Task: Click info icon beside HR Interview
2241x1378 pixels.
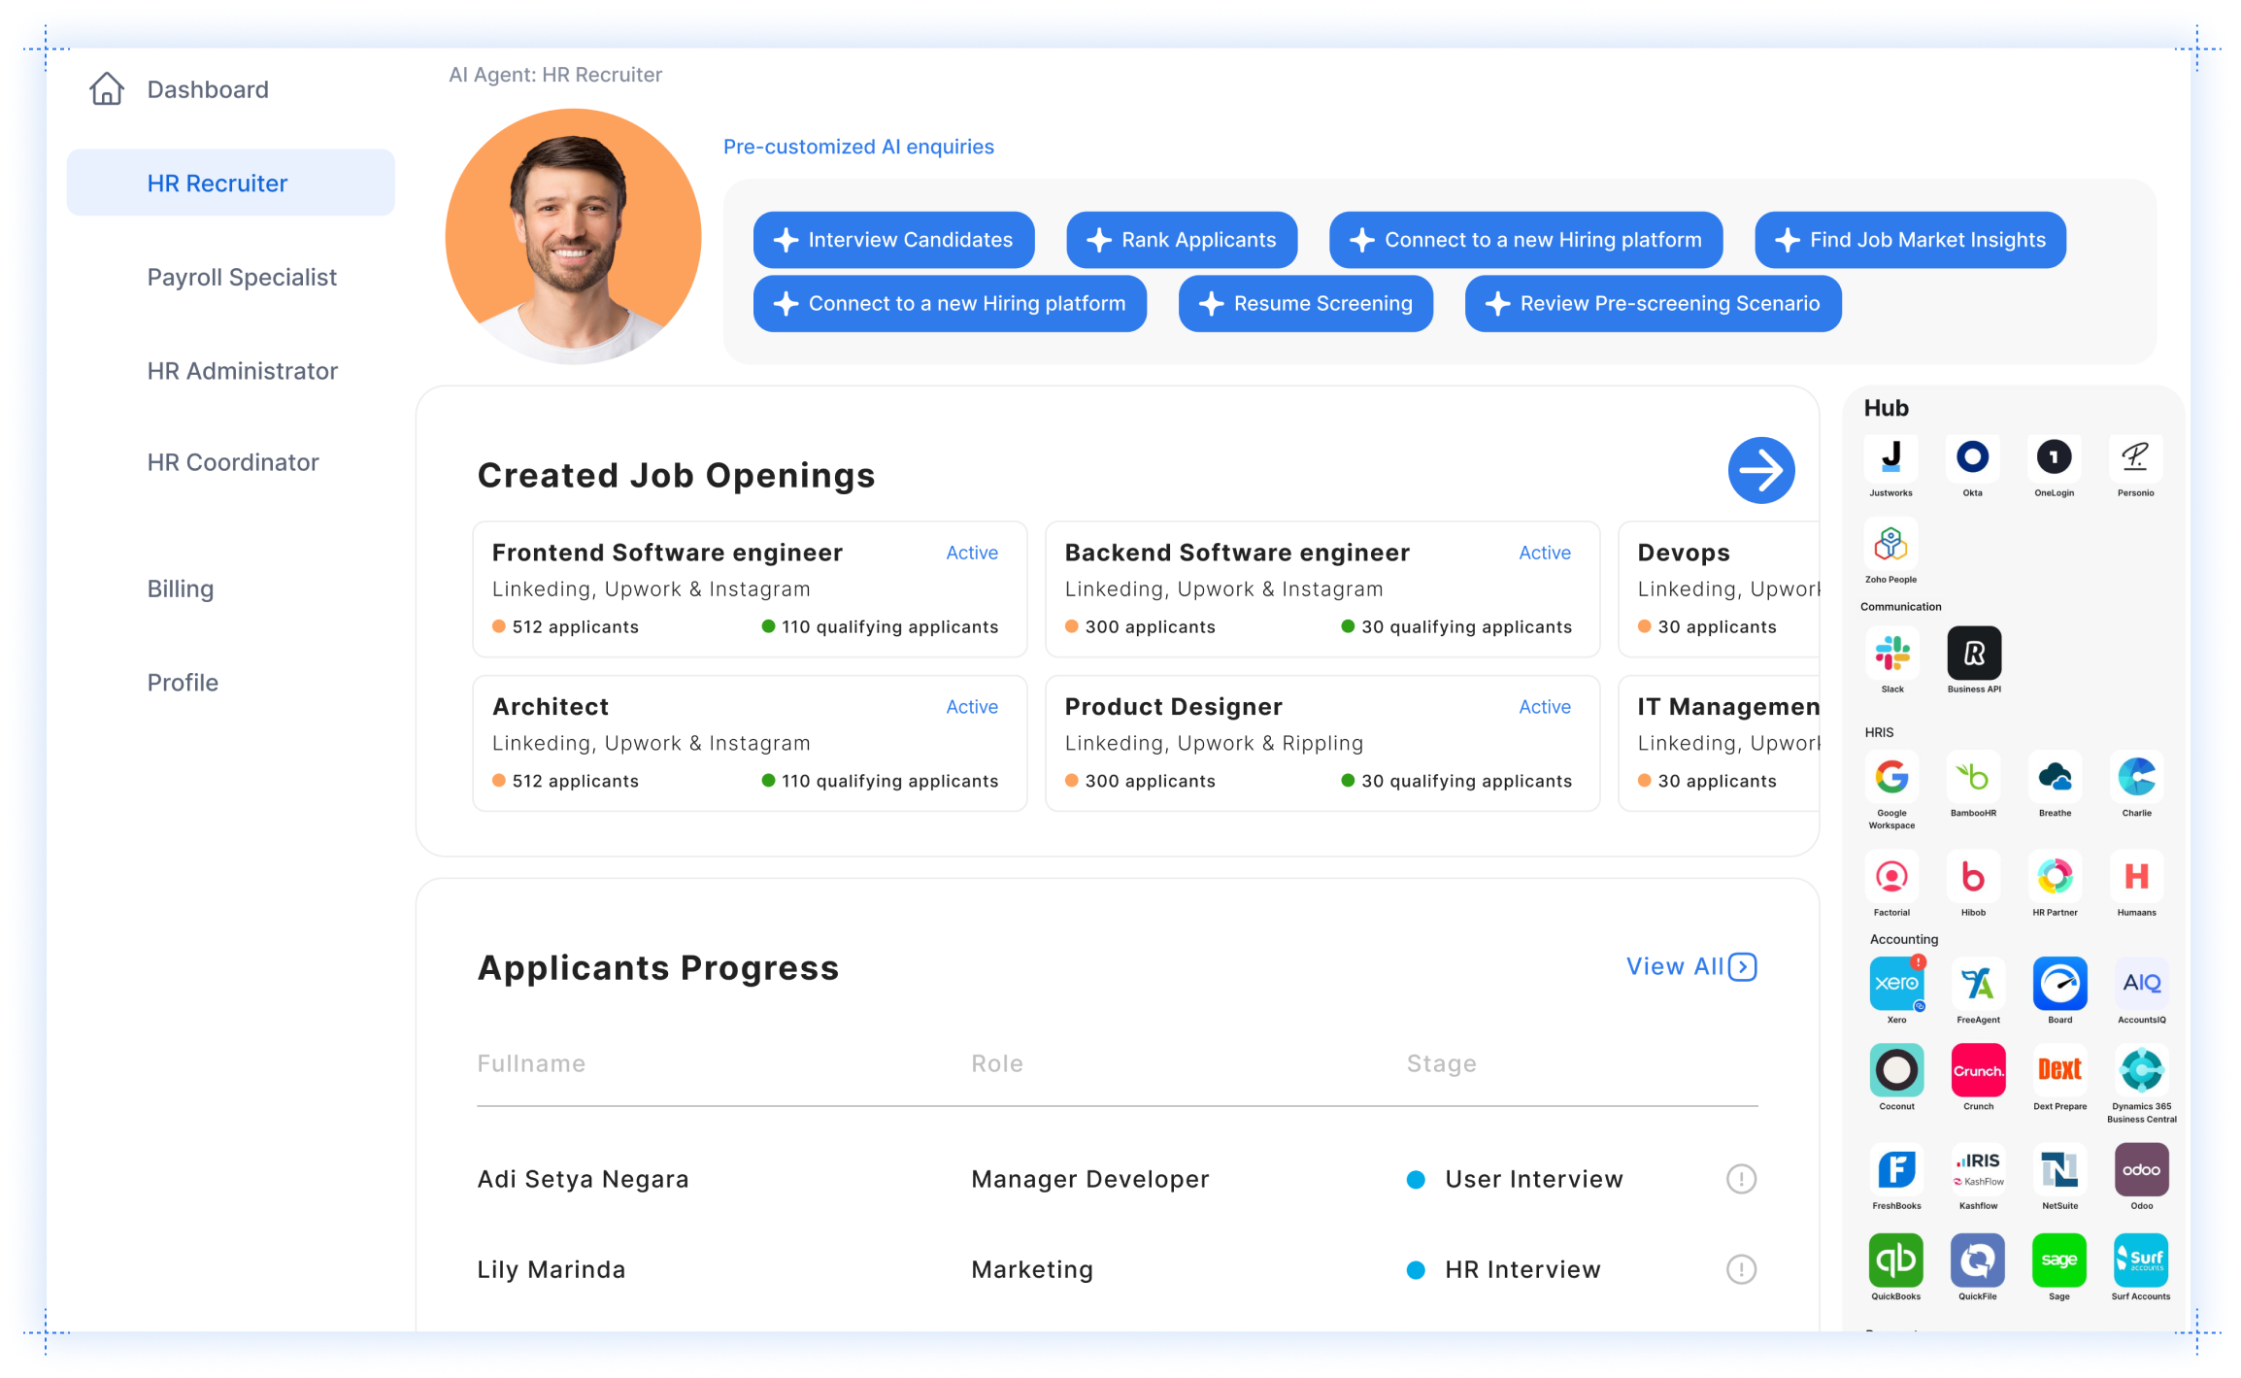Action: point(1741,1269)
